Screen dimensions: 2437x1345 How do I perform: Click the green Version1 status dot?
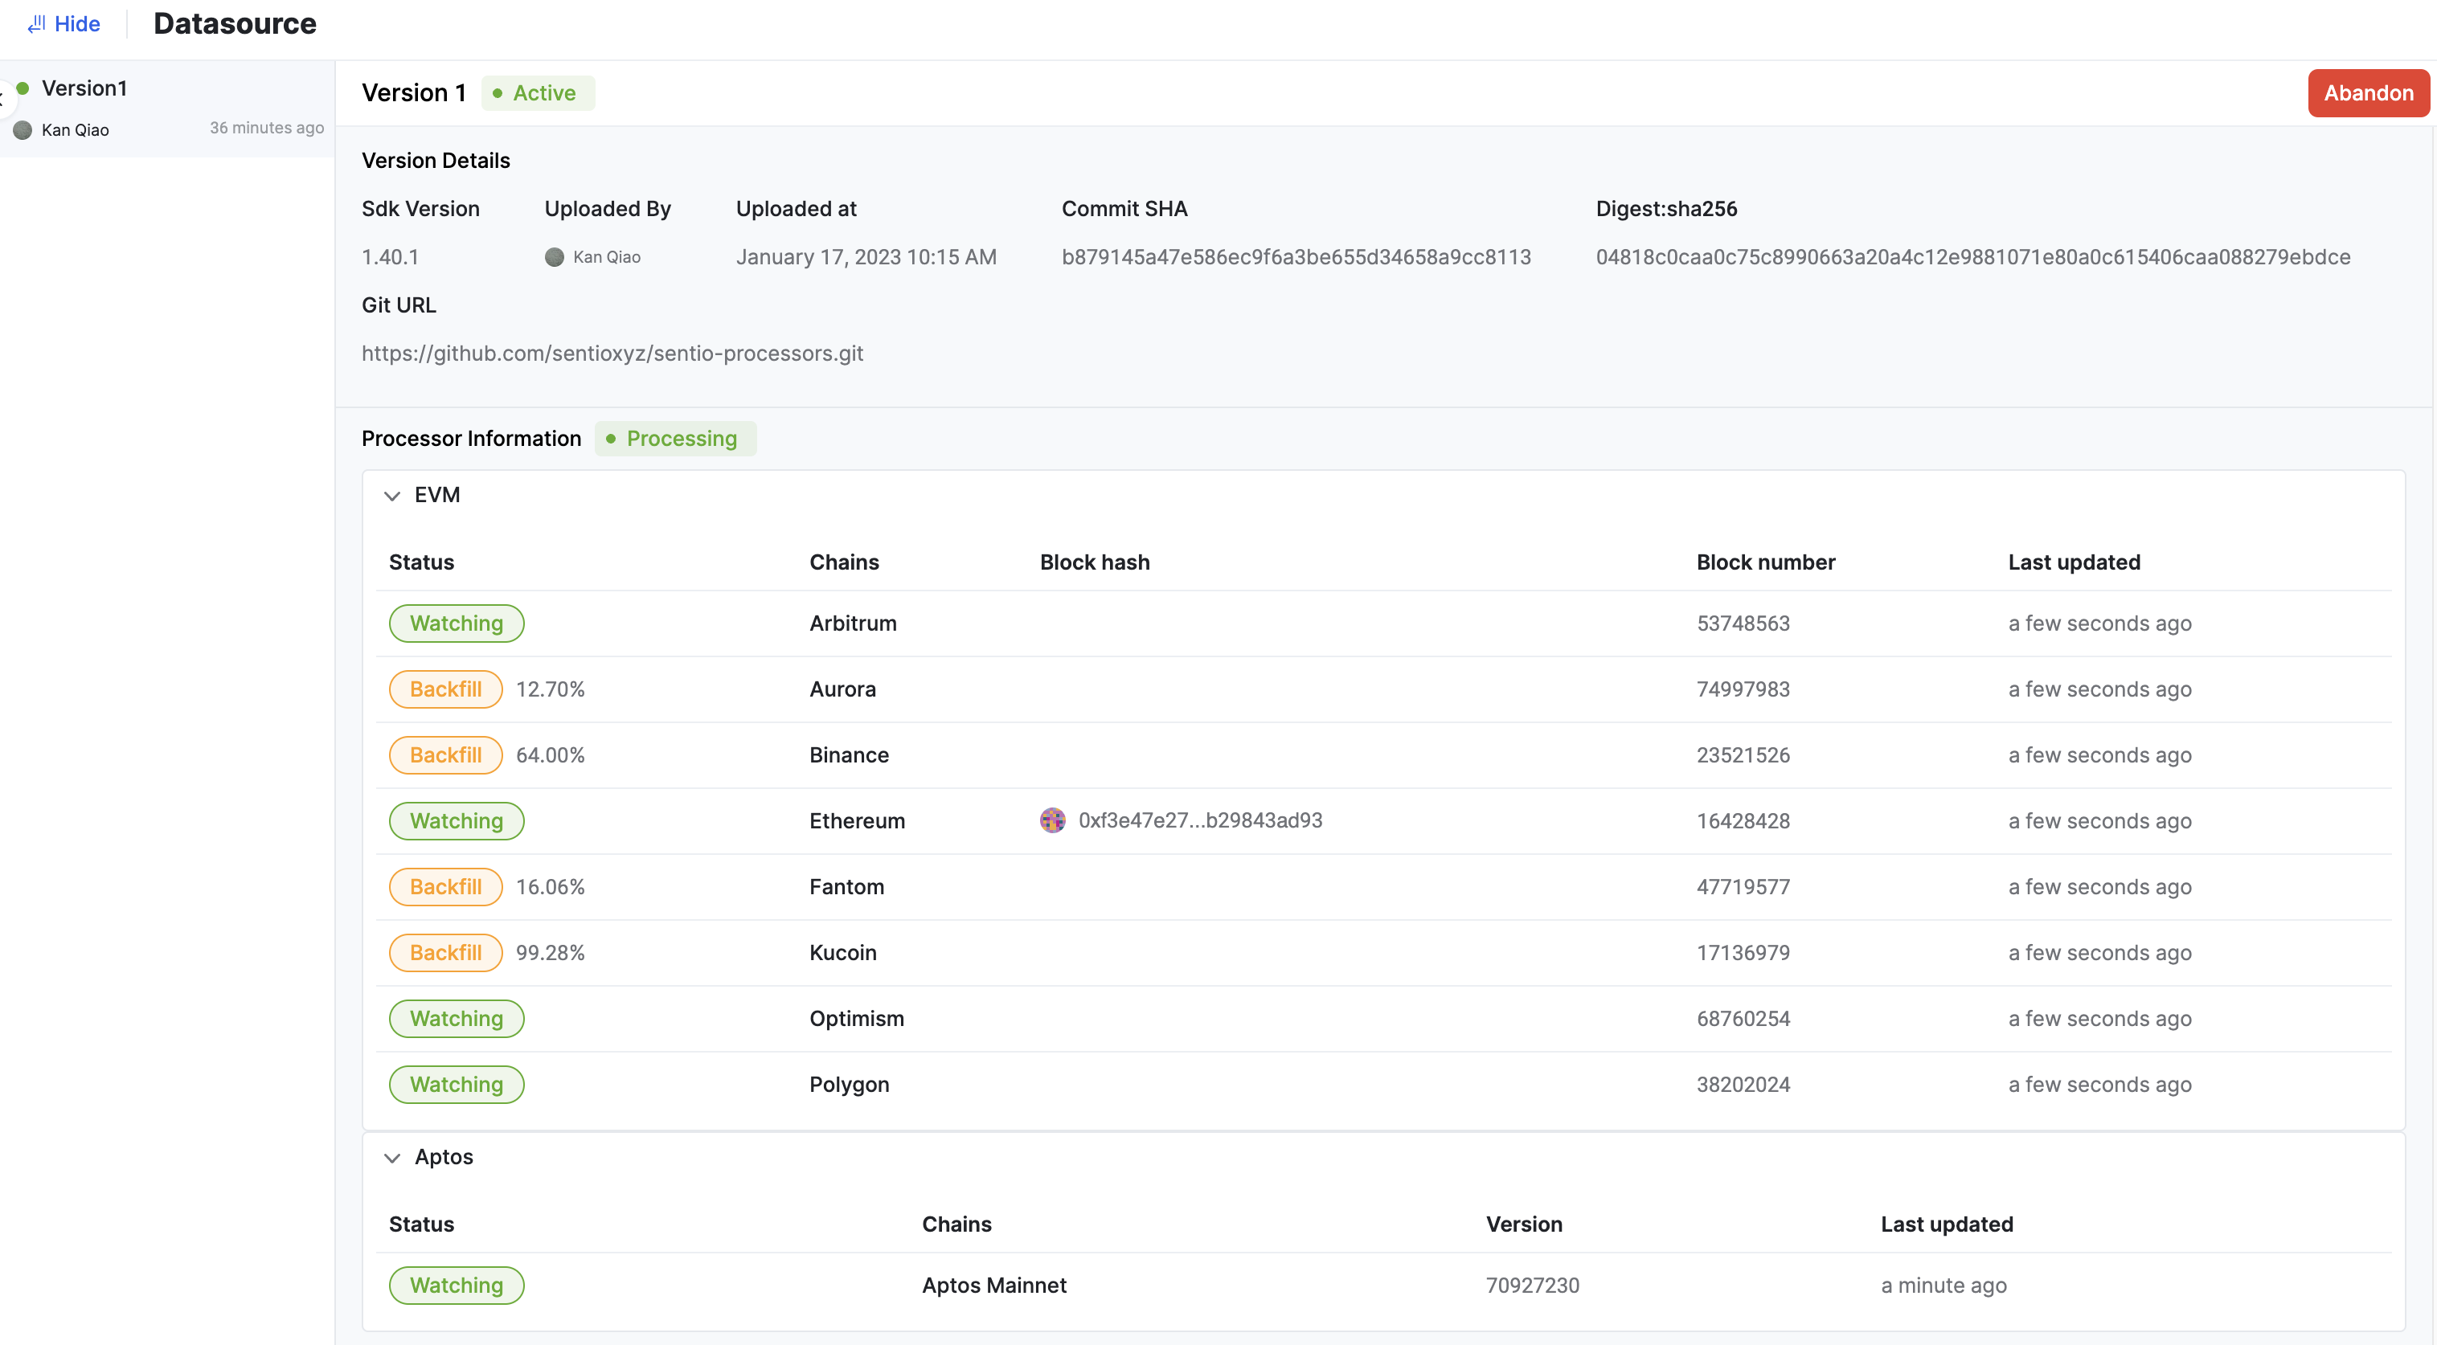[x=23, y=88]
